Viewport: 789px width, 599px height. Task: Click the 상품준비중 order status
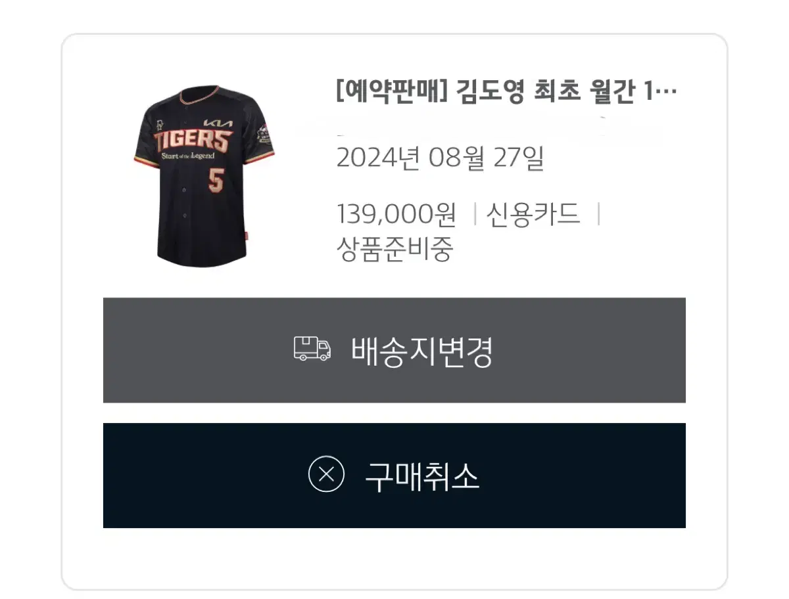[395, 249]
